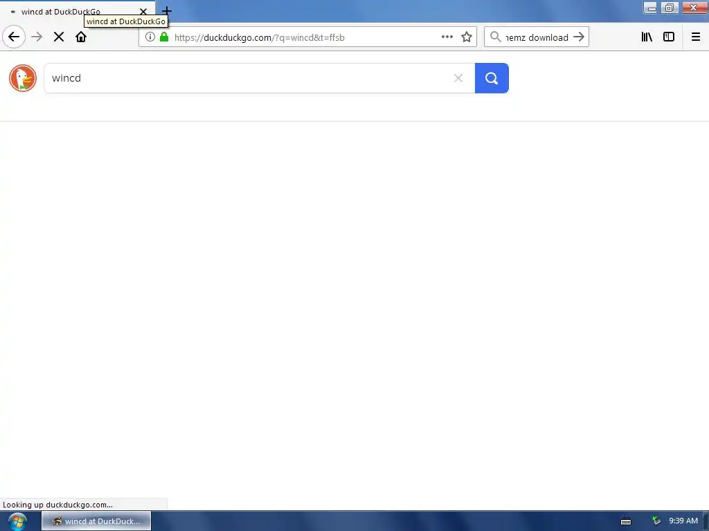The image size is (709, 531).
Task: Open the page actions three-dot menu
Action: [x=447, y=37]
